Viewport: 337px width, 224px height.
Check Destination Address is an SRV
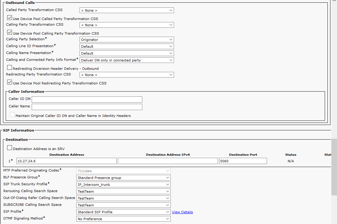[10, 148]
